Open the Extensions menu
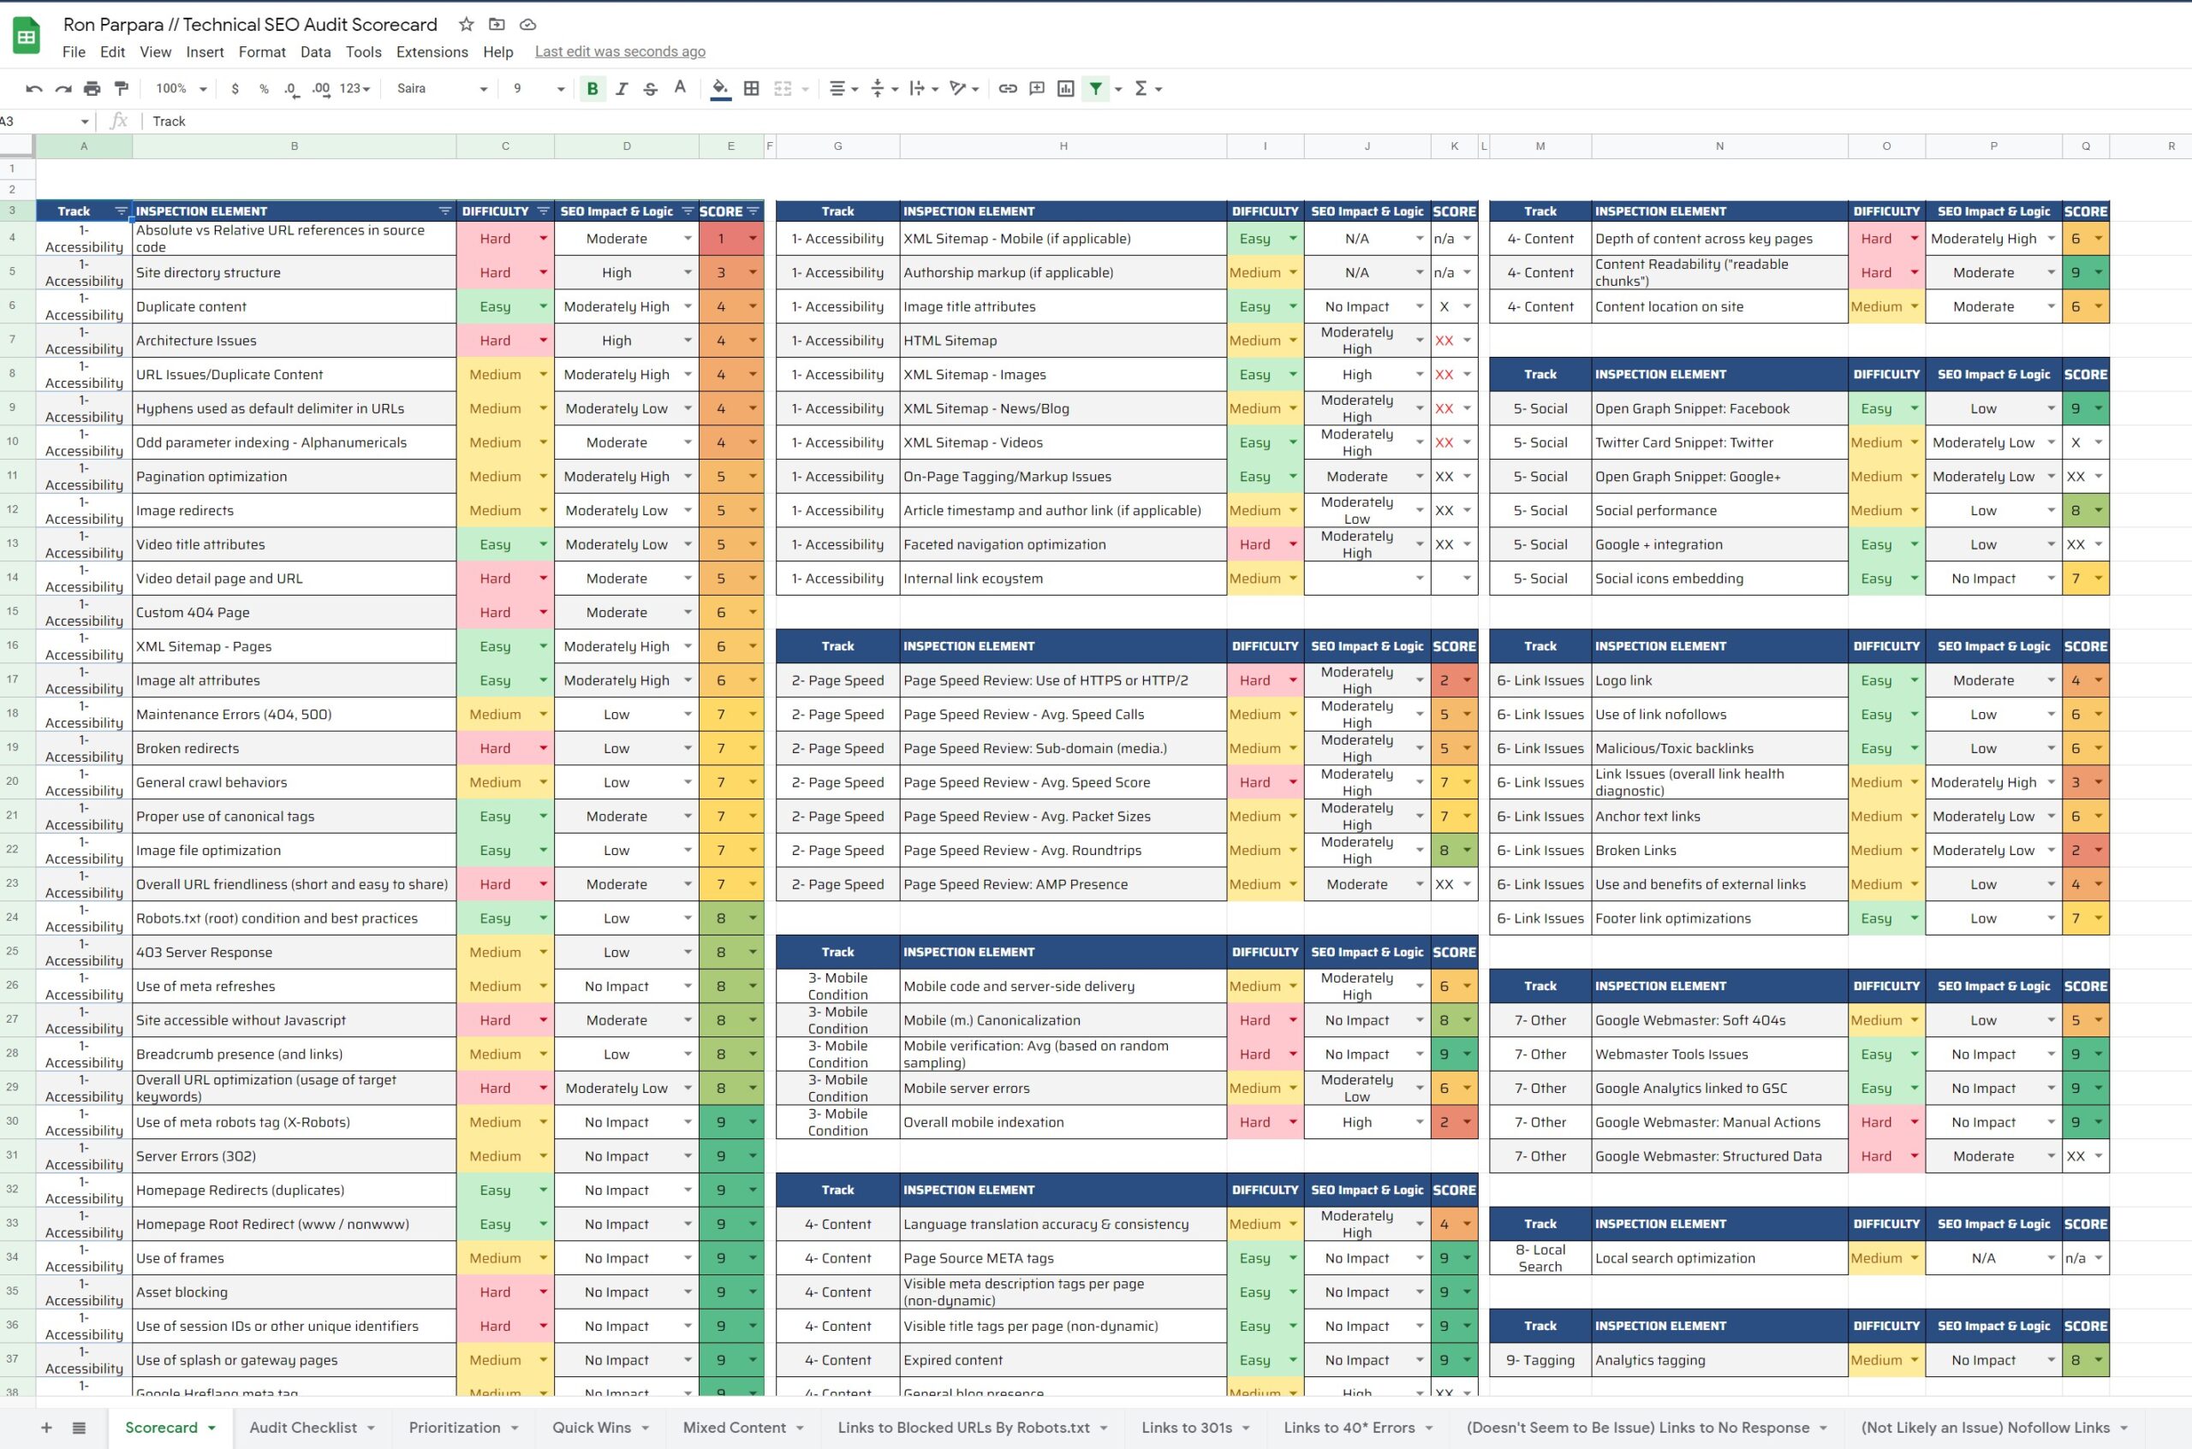 pos(432,51)
